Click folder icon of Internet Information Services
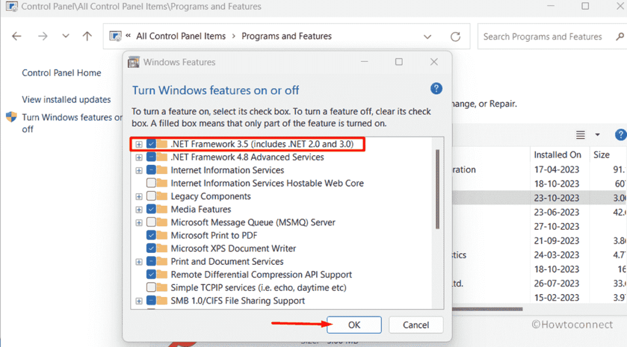Image resolution: width=627 pixels, height=347 pixels. 162,170
